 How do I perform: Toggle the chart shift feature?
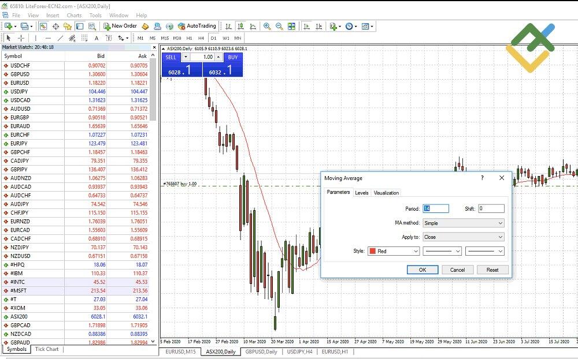click(x=318, y=26)
